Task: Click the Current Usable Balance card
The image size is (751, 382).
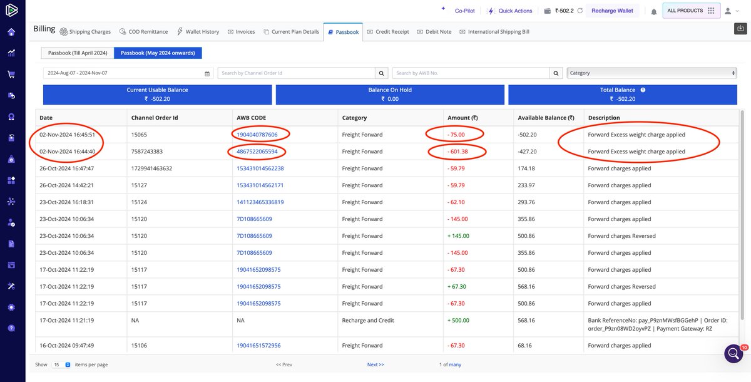Action: pyautogui.click(x=157, y=95)
